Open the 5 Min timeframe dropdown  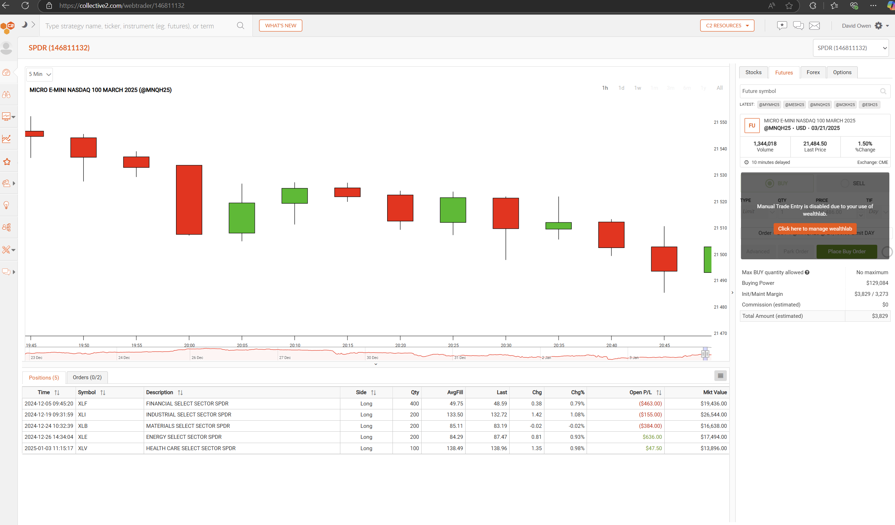(40, 74)
